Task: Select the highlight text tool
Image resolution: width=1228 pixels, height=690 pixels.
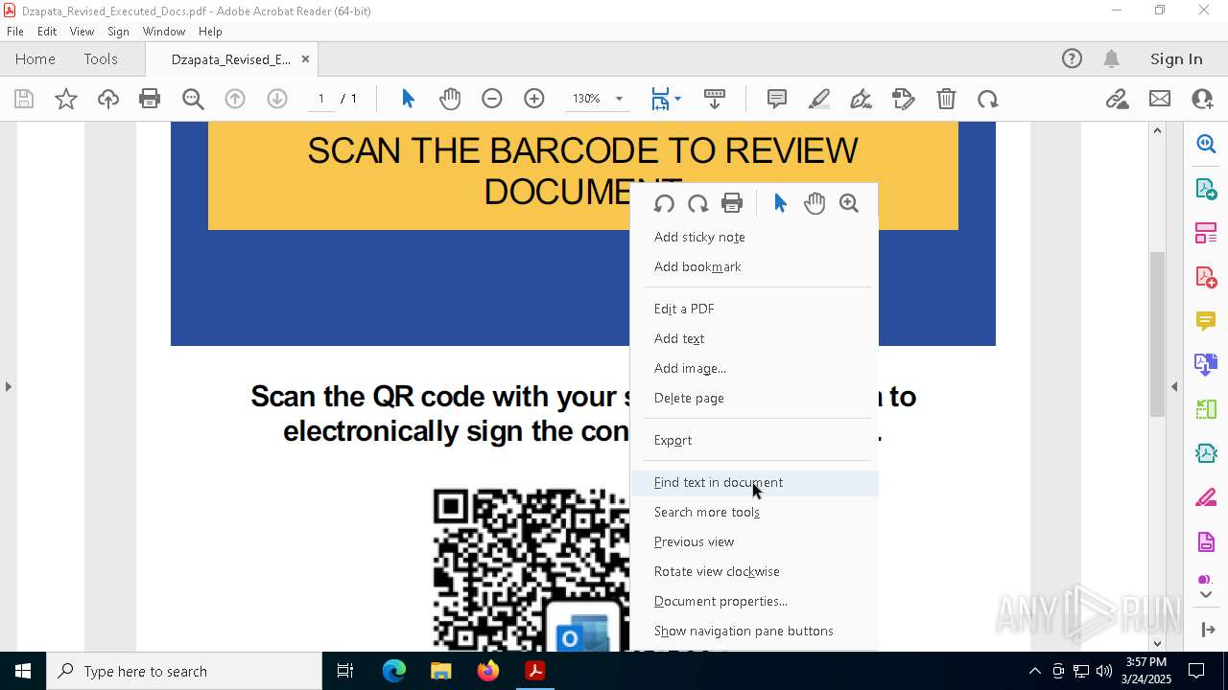Action: pos(819,99)
